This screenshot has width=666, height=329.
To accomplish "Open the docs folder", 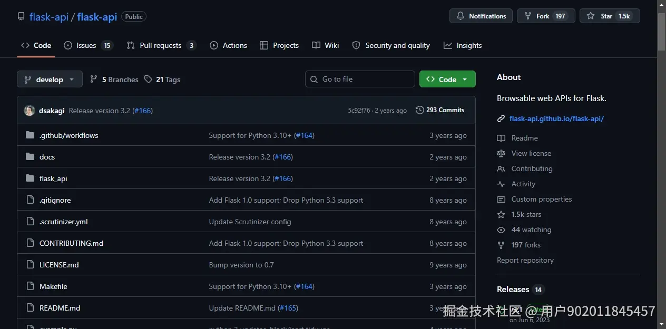I will pyautogui.click(x=47, y=157).
